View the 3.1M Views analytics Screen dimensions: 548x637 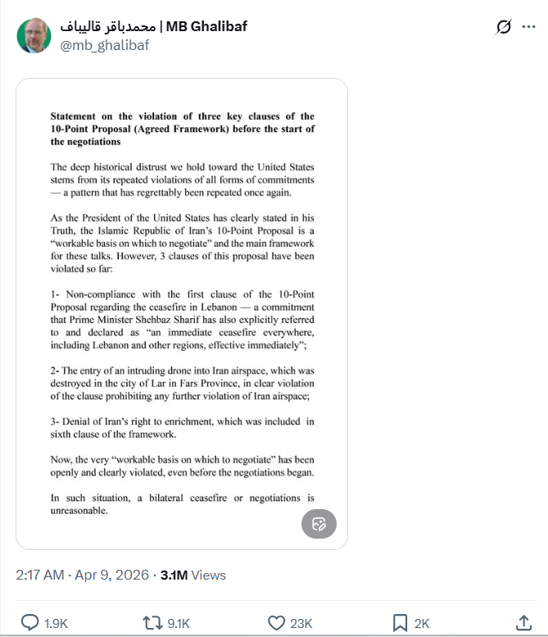193,575
